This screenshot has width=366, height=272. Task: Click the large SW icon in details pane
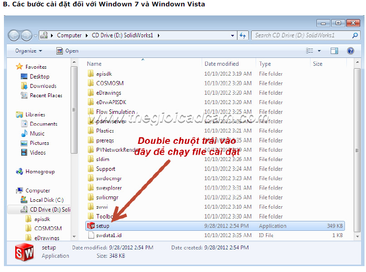[x=24, y=252]
